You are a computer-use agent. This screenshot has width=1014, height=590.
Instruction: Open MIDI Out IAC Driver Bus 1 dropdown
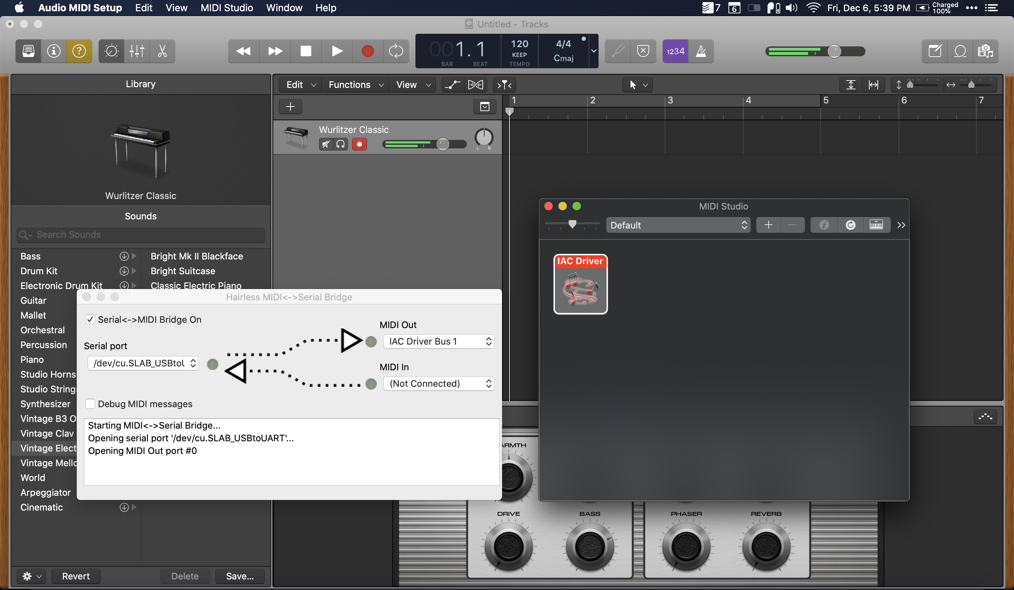[x=439, y=341]
